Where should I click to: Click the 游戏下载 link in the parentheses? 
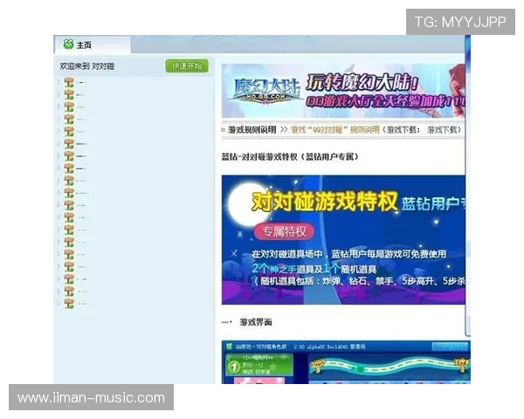point(442,130)
